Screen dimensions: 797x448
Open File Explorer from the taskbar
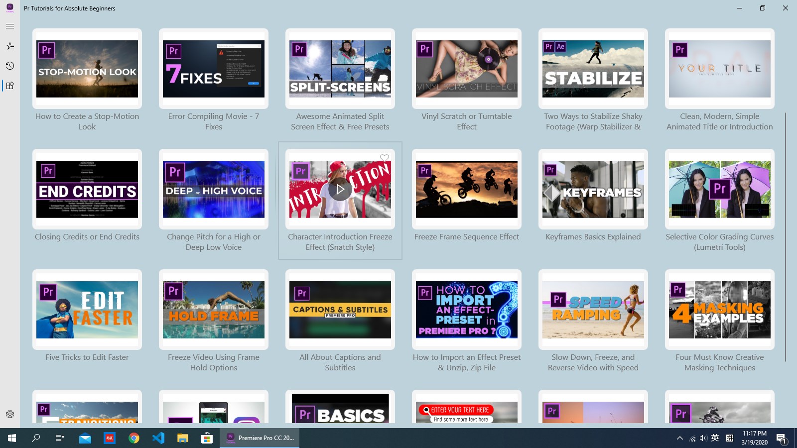click(x=183, y=438)
